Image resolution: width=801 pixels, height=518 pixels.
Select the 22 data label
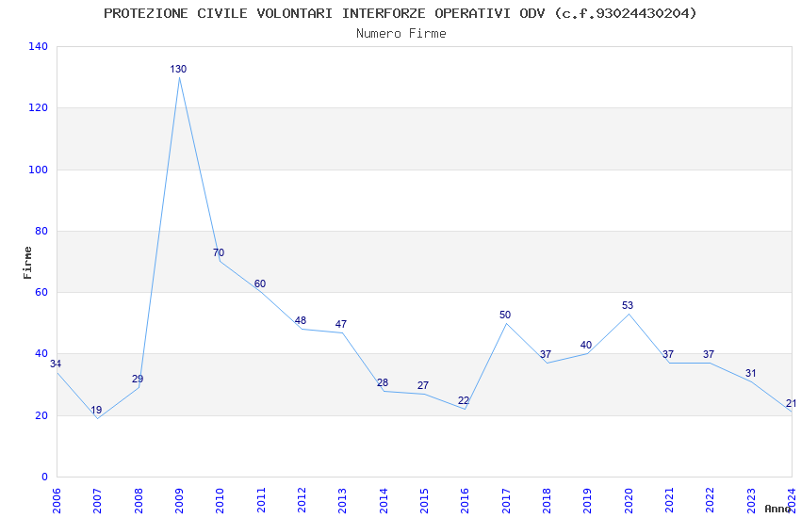(464, 400)
